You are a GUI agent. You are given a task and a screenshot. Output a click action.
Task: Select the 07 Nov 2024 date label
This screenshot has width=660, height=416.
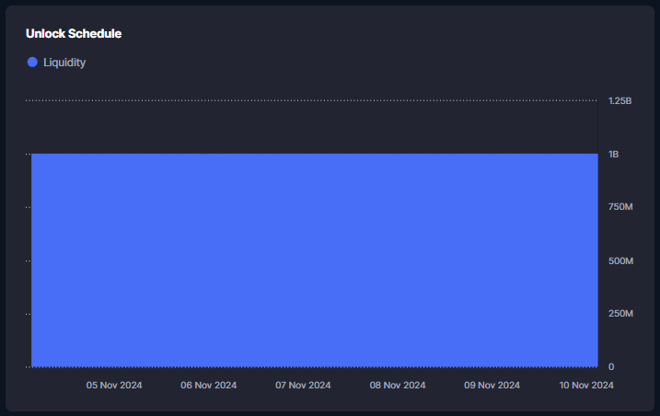(303, 386)
